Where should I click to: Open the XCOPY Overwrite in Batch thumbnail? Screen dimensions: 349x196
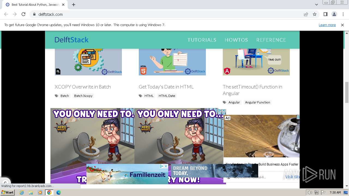[x=88, y=62]
